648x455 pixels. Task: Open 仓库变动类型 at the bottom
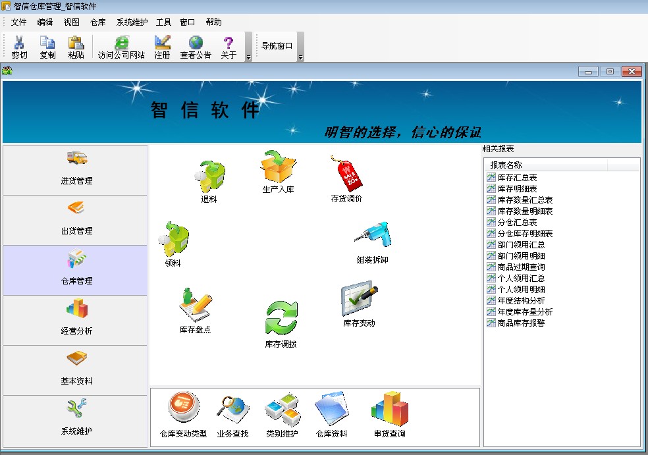tap(184, 415)
